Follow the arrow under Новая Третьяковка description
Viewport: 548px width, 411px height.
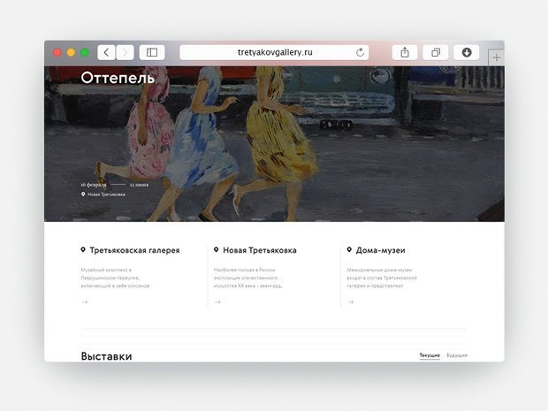(x=217, y=302)
